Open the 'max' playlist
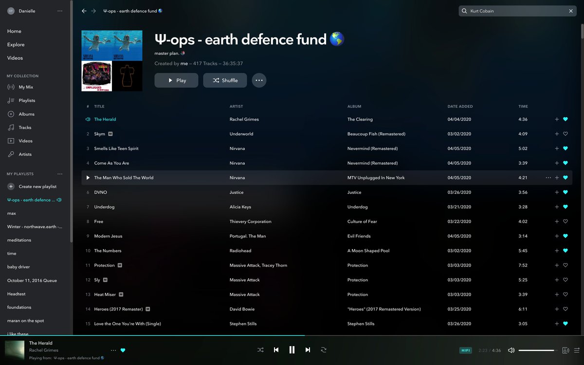The image size is (584, 365). point(12,213)
